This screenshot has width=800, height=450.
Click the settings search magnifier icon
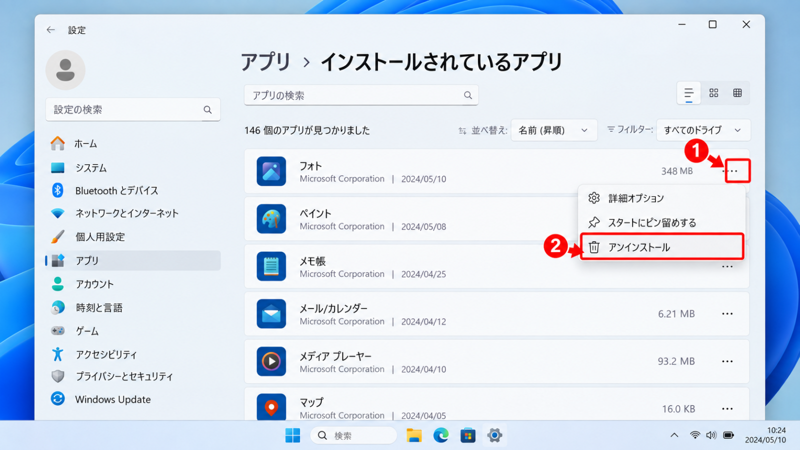pos(207,109)
